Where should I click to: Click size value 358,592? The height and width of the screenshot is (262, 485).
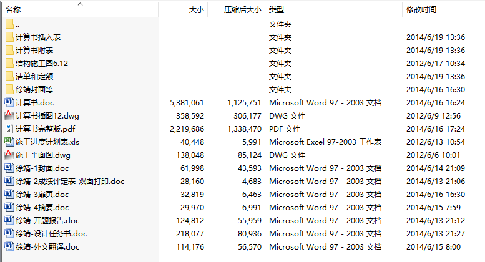click(190, 116)
